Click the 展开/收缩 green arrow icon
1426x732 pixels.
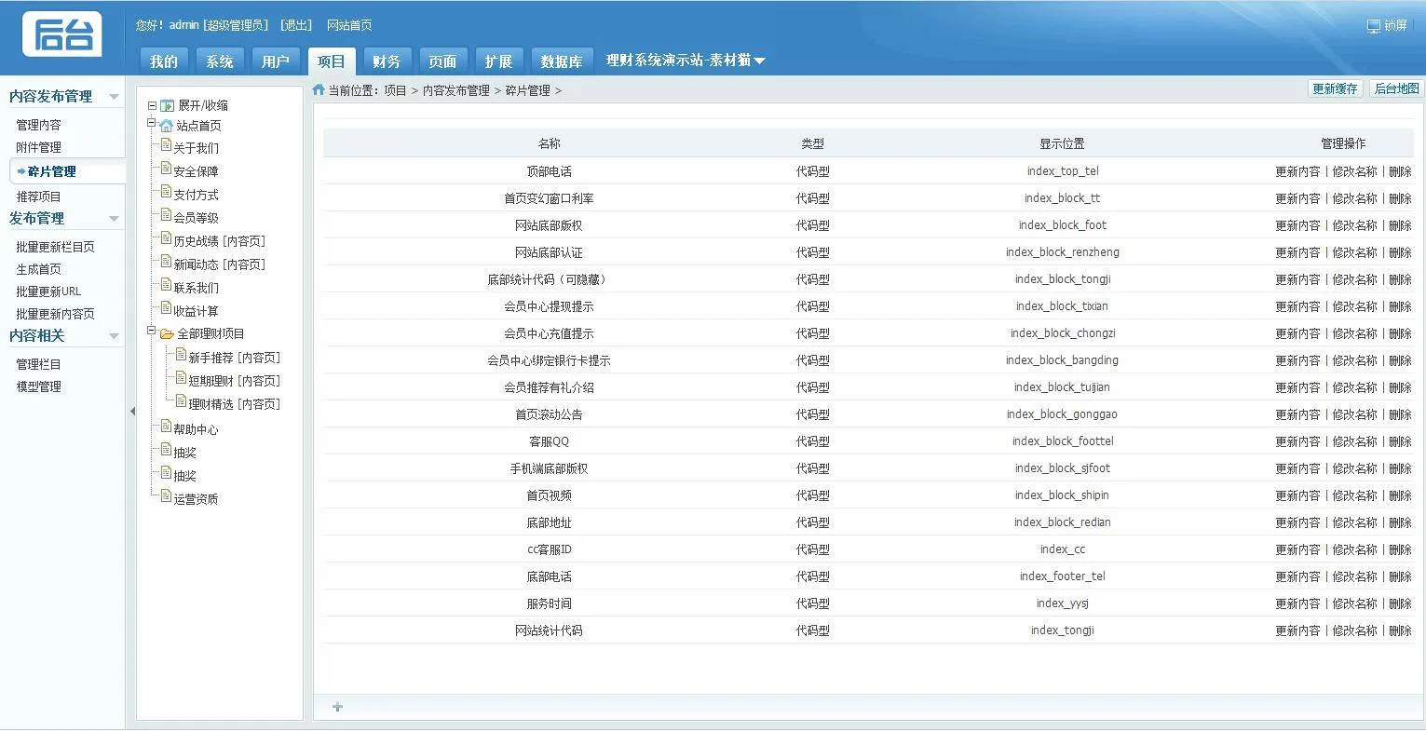coord(168,106)
